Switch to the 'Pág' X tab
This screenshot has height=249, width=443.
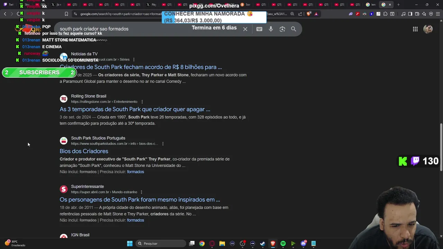click(x=151, y=4)
